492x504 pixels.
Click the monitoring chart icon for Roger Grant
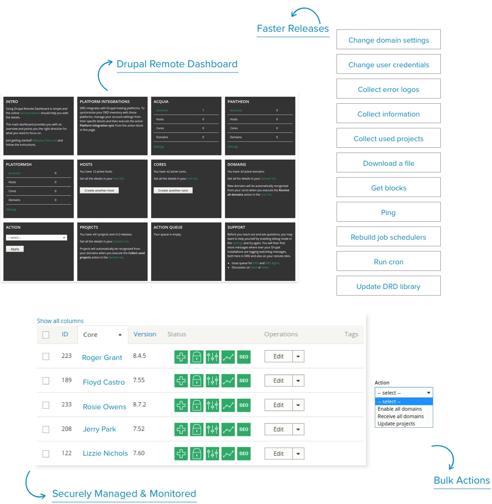point(228,357)
